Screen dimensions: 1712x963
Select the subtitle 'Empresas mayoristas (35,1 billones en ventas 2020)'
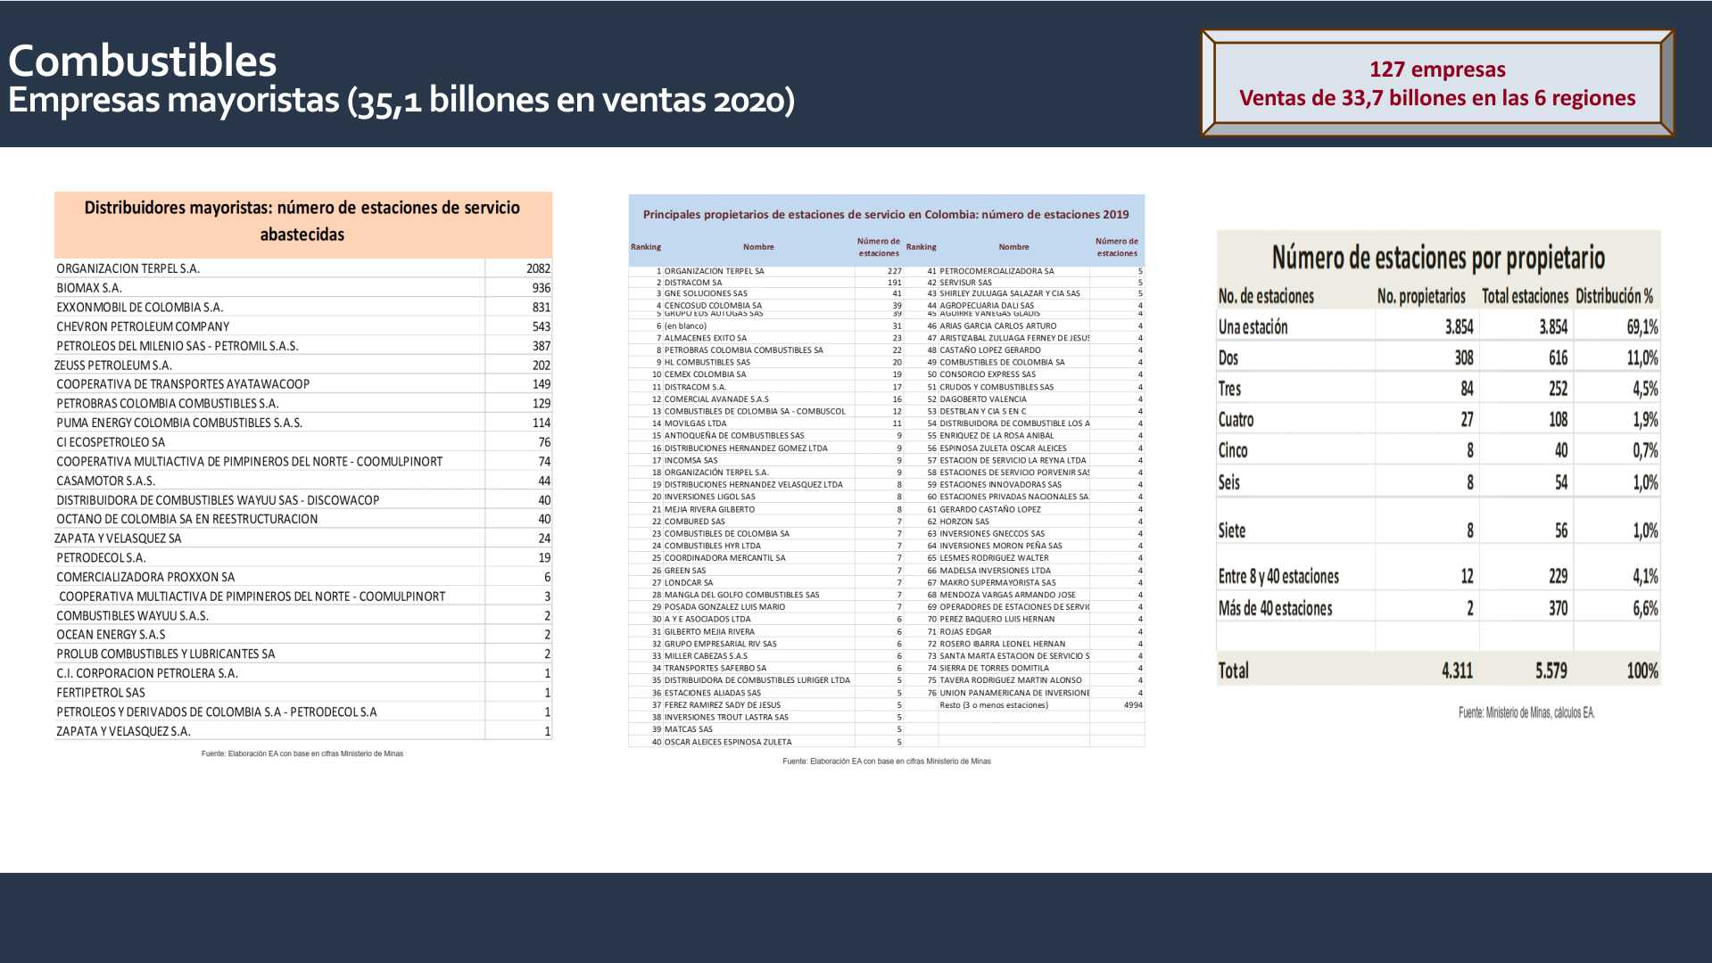pos(401,100)
